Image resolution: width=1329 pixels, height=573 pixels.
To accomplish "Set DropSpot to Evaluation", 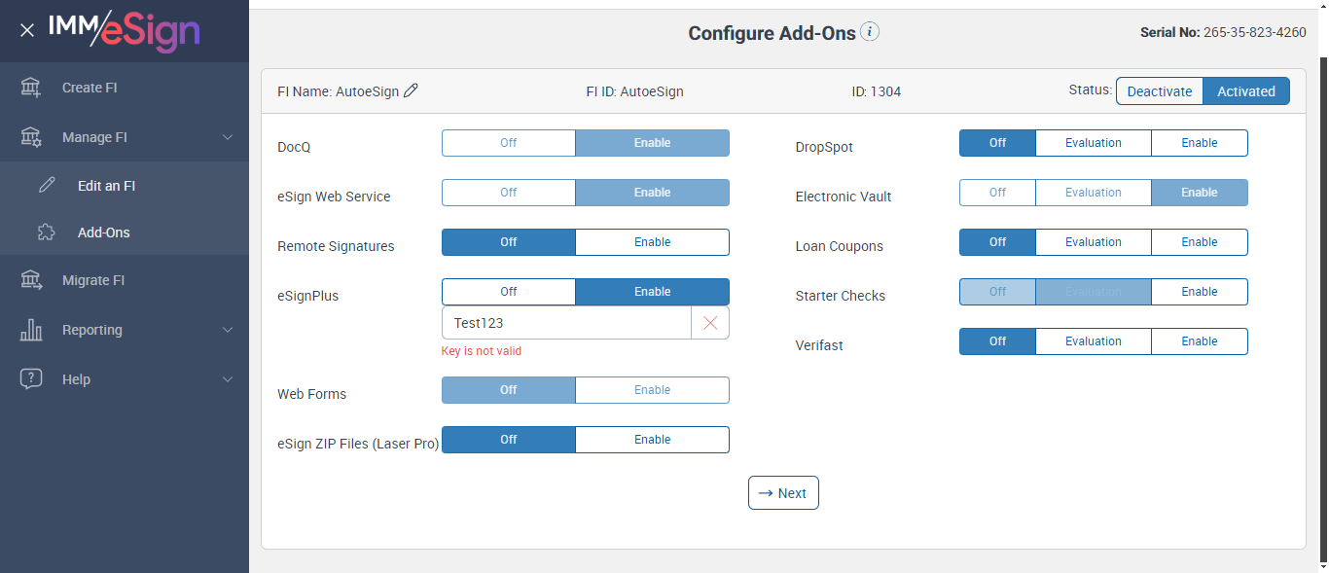I will [1093, 143].
